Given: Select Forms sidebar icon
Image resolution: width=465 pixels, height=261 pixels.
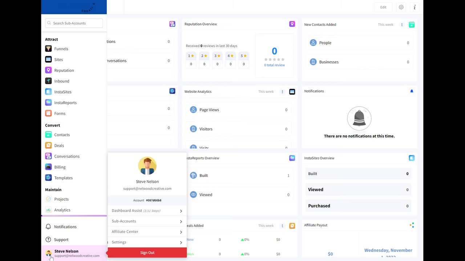Looking at the screenshot, I should coord(48,113).
